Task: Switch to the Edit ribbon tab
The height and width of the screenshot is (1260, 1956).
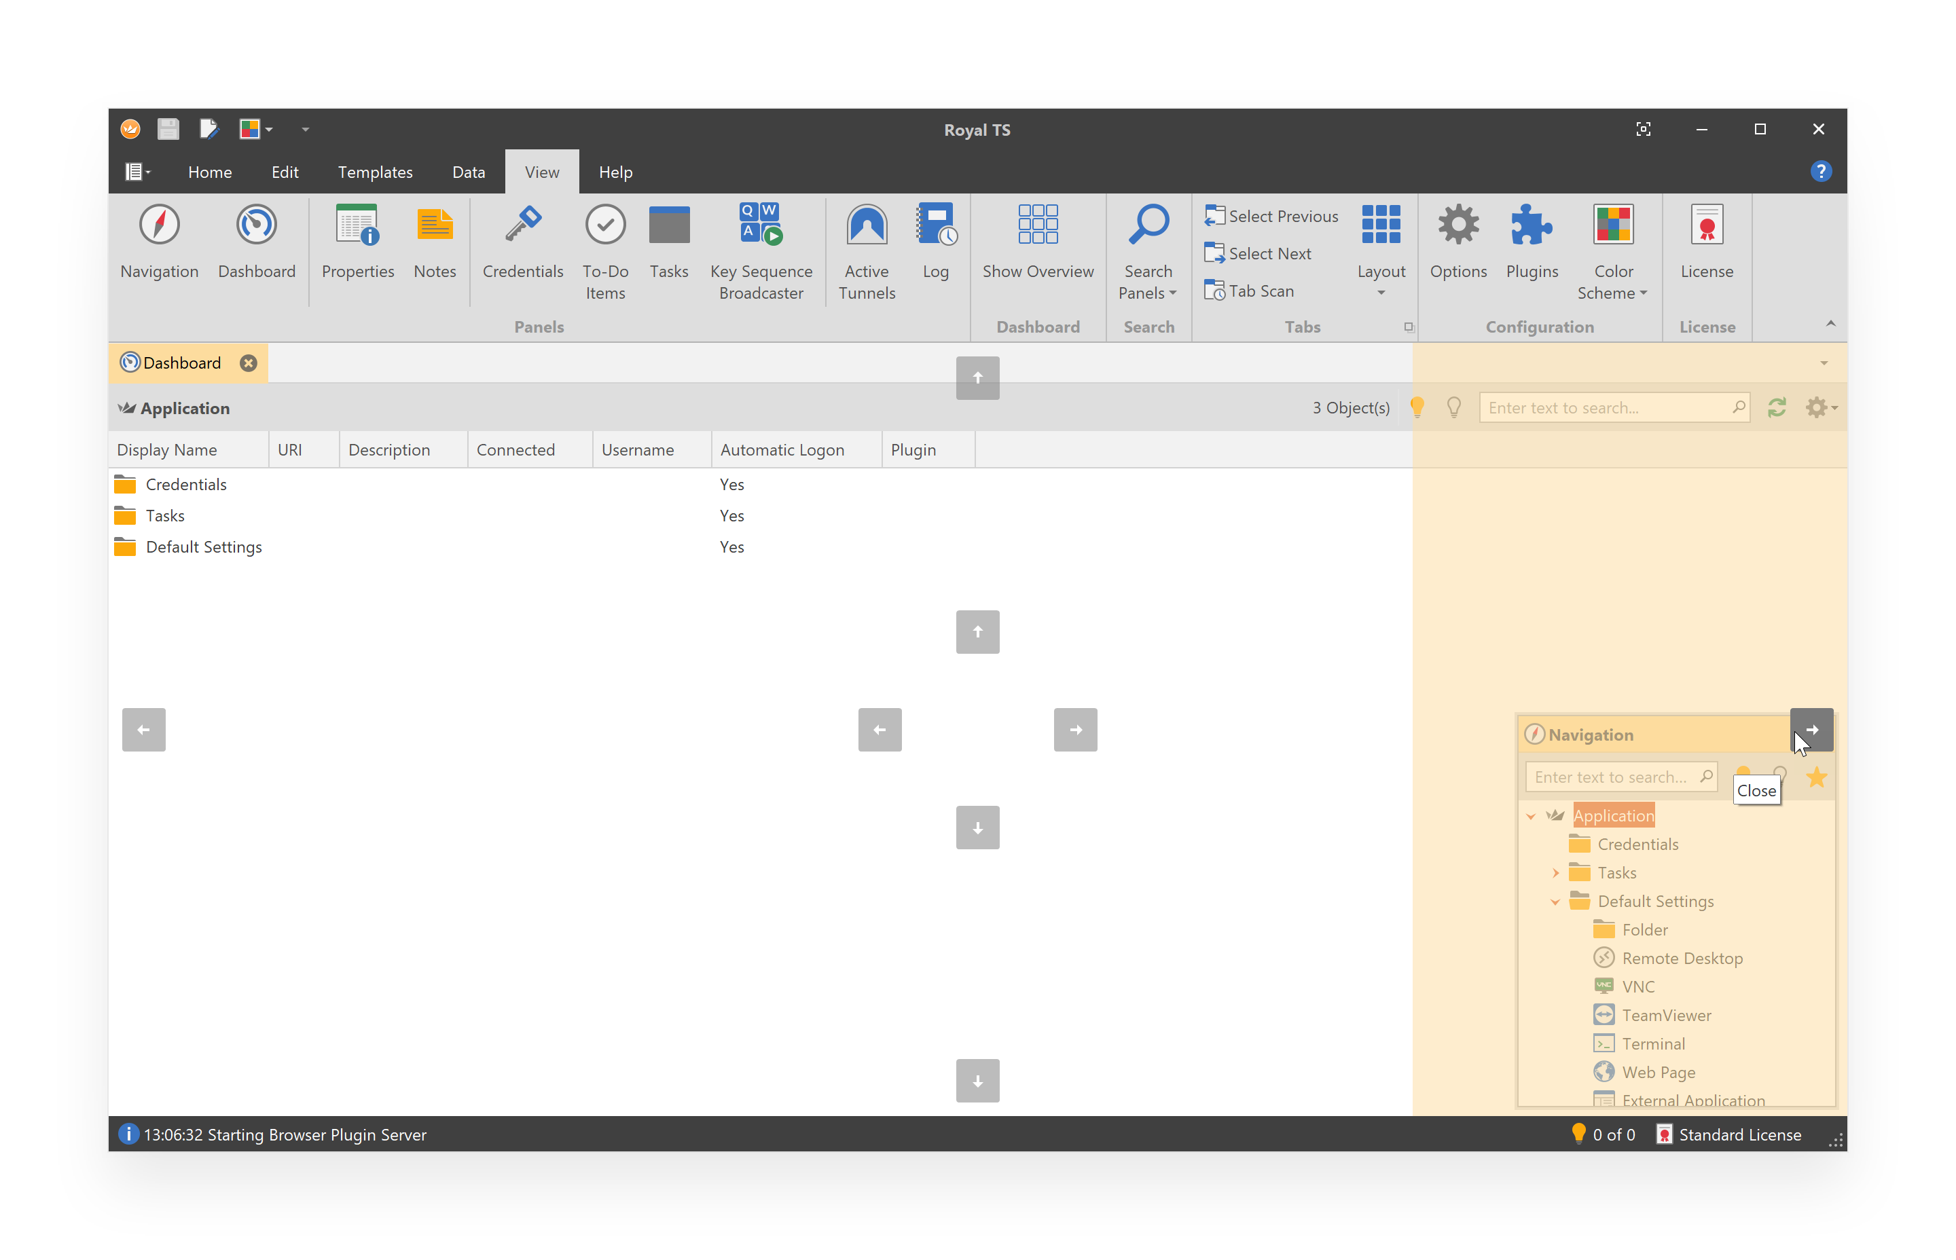Action: pyautogui.click(x=285, y=172)
